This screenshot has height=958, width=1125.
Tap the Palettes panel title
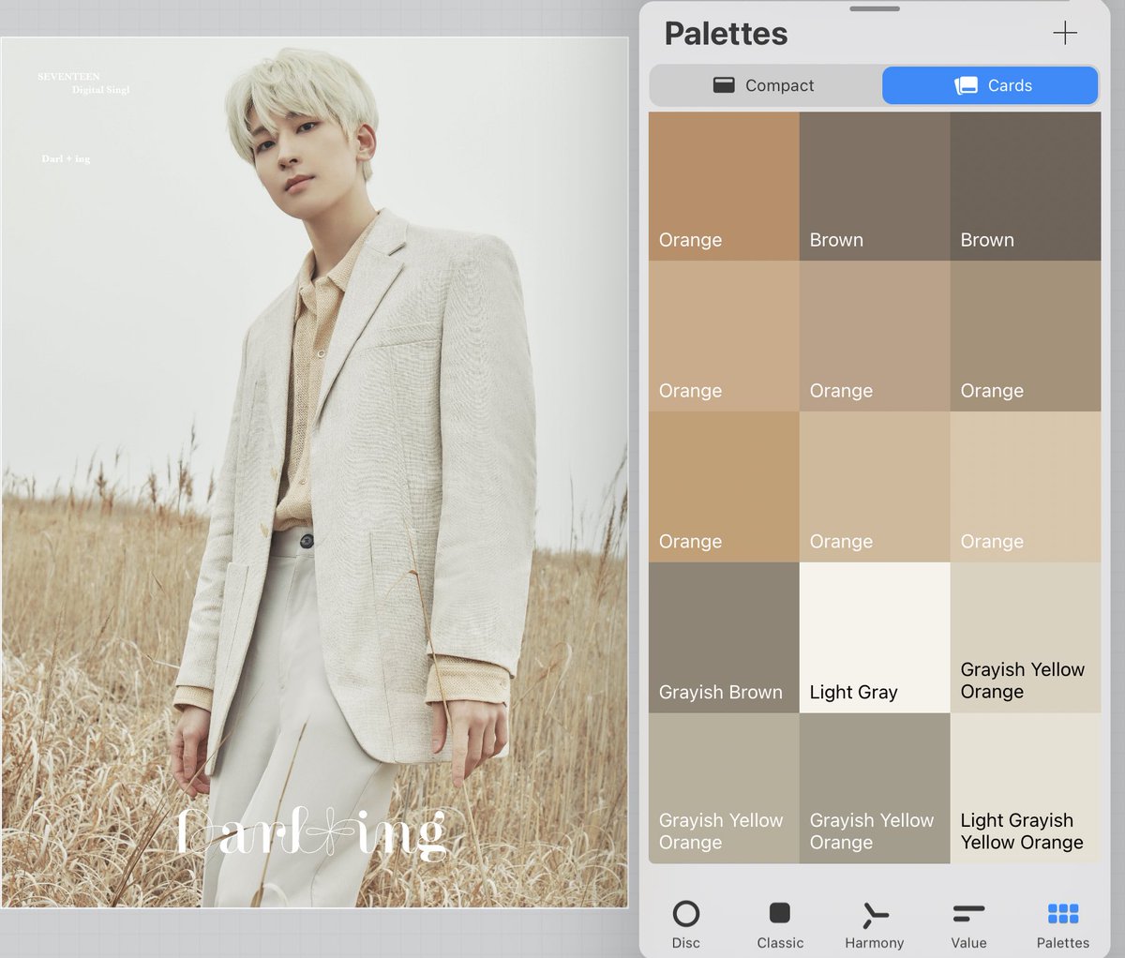pyautogui.click(x=726, y=34)
